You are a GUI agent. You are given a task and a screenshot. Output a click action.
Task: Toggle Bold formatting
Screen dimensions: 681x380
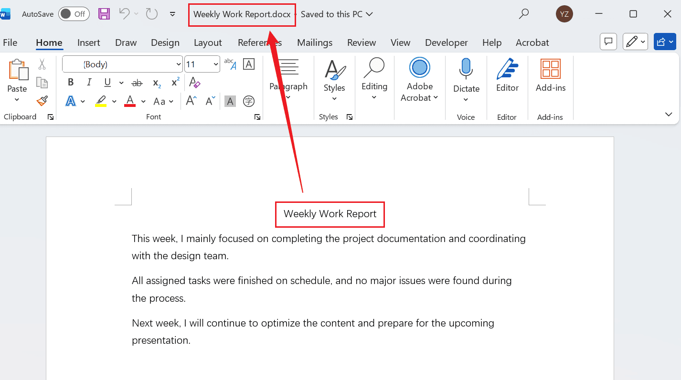[x=71, y=83]
